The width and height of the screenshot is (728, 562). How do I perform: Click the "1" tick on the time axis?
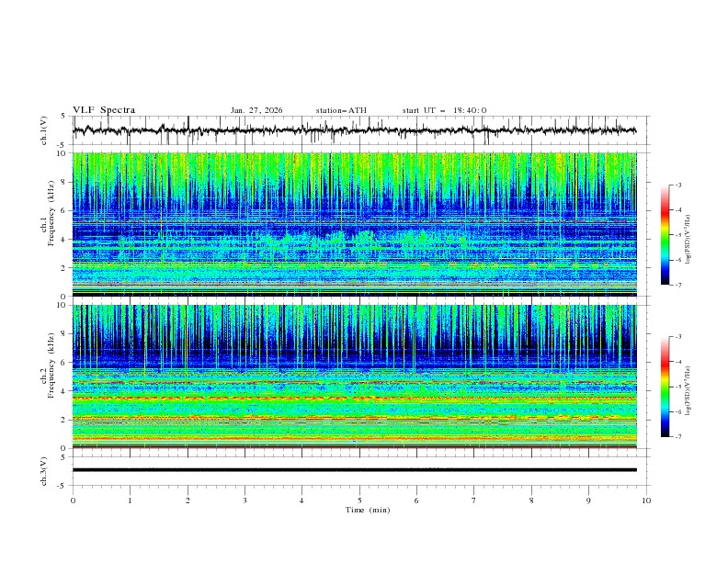point(130,500)
